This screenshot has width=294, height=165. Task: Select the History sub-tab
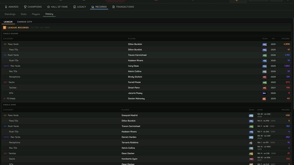click(x=49, y=14)
